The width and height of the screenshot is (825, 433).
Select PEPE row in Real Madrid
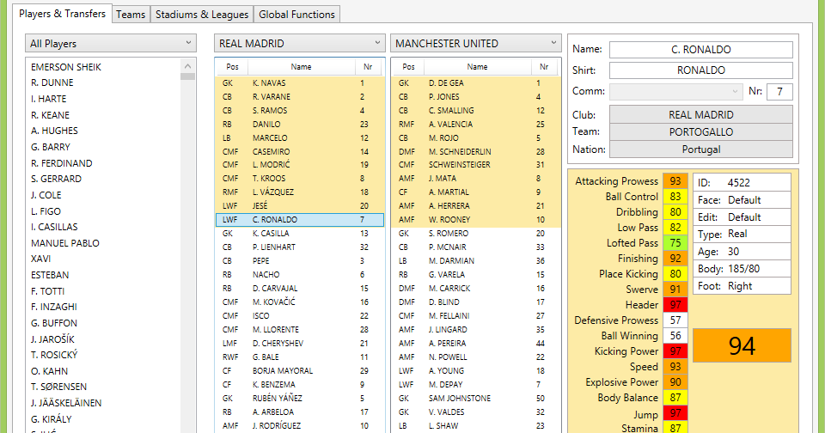click(x=300, y=260)
